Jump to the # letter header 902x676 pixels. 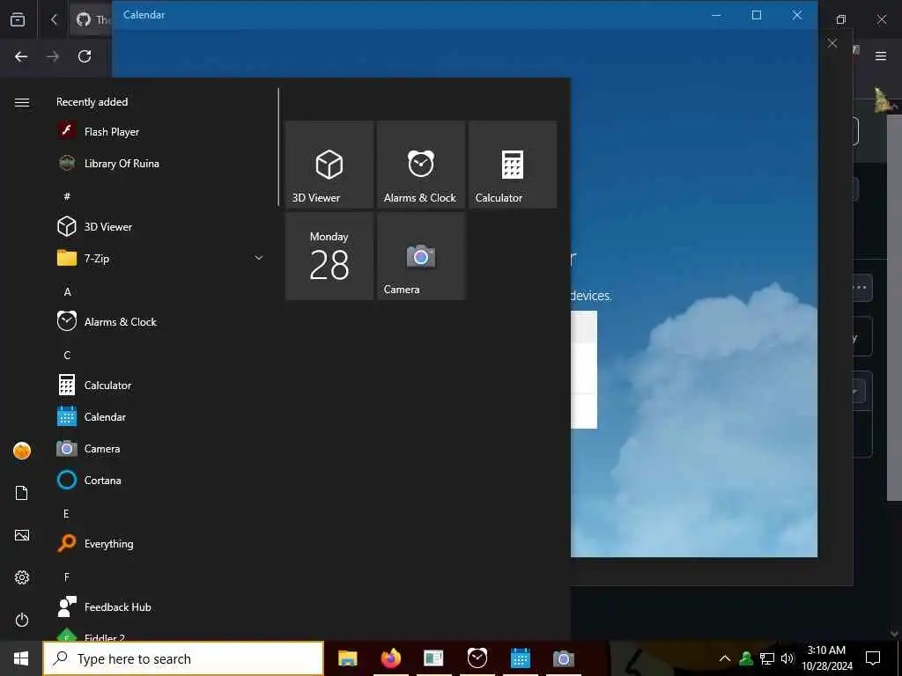(x=67, y=196)
